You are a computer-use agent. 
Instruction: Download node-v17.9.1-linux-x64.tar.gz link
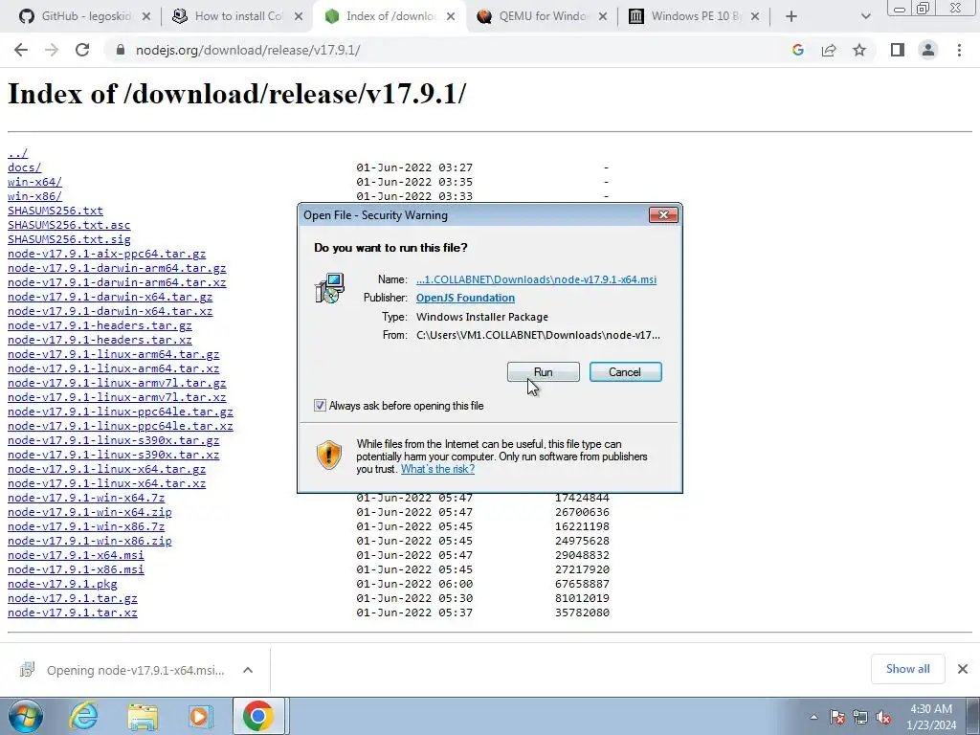(106, 469)
